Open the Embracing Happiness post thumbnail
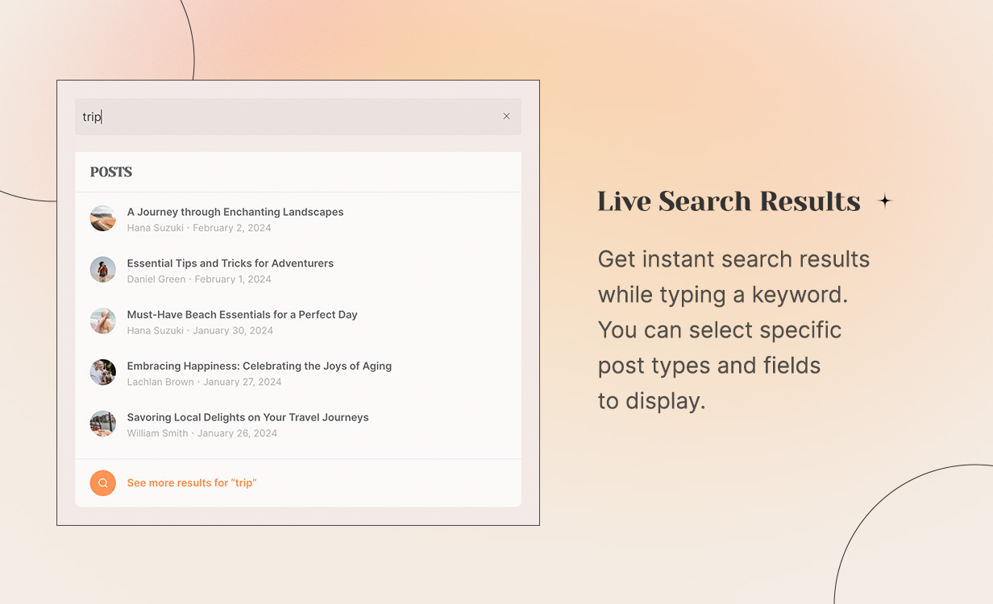This screenshot has width=993, height=604. pyautogui.click(x=103, y=372)
